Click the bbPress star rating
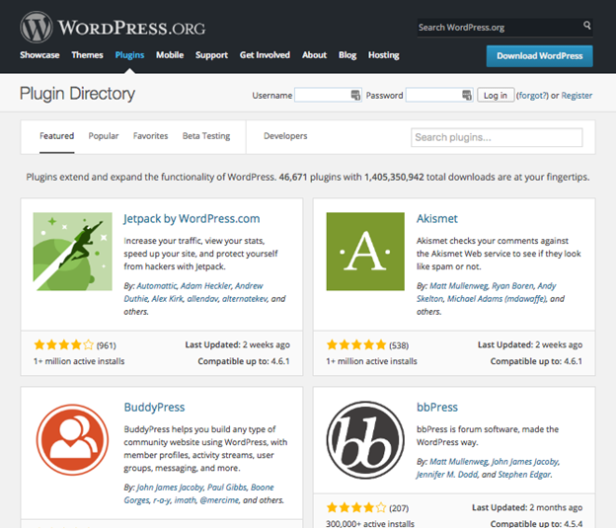The width and height of the screenshot is (616, 528). tap(356, 507)
